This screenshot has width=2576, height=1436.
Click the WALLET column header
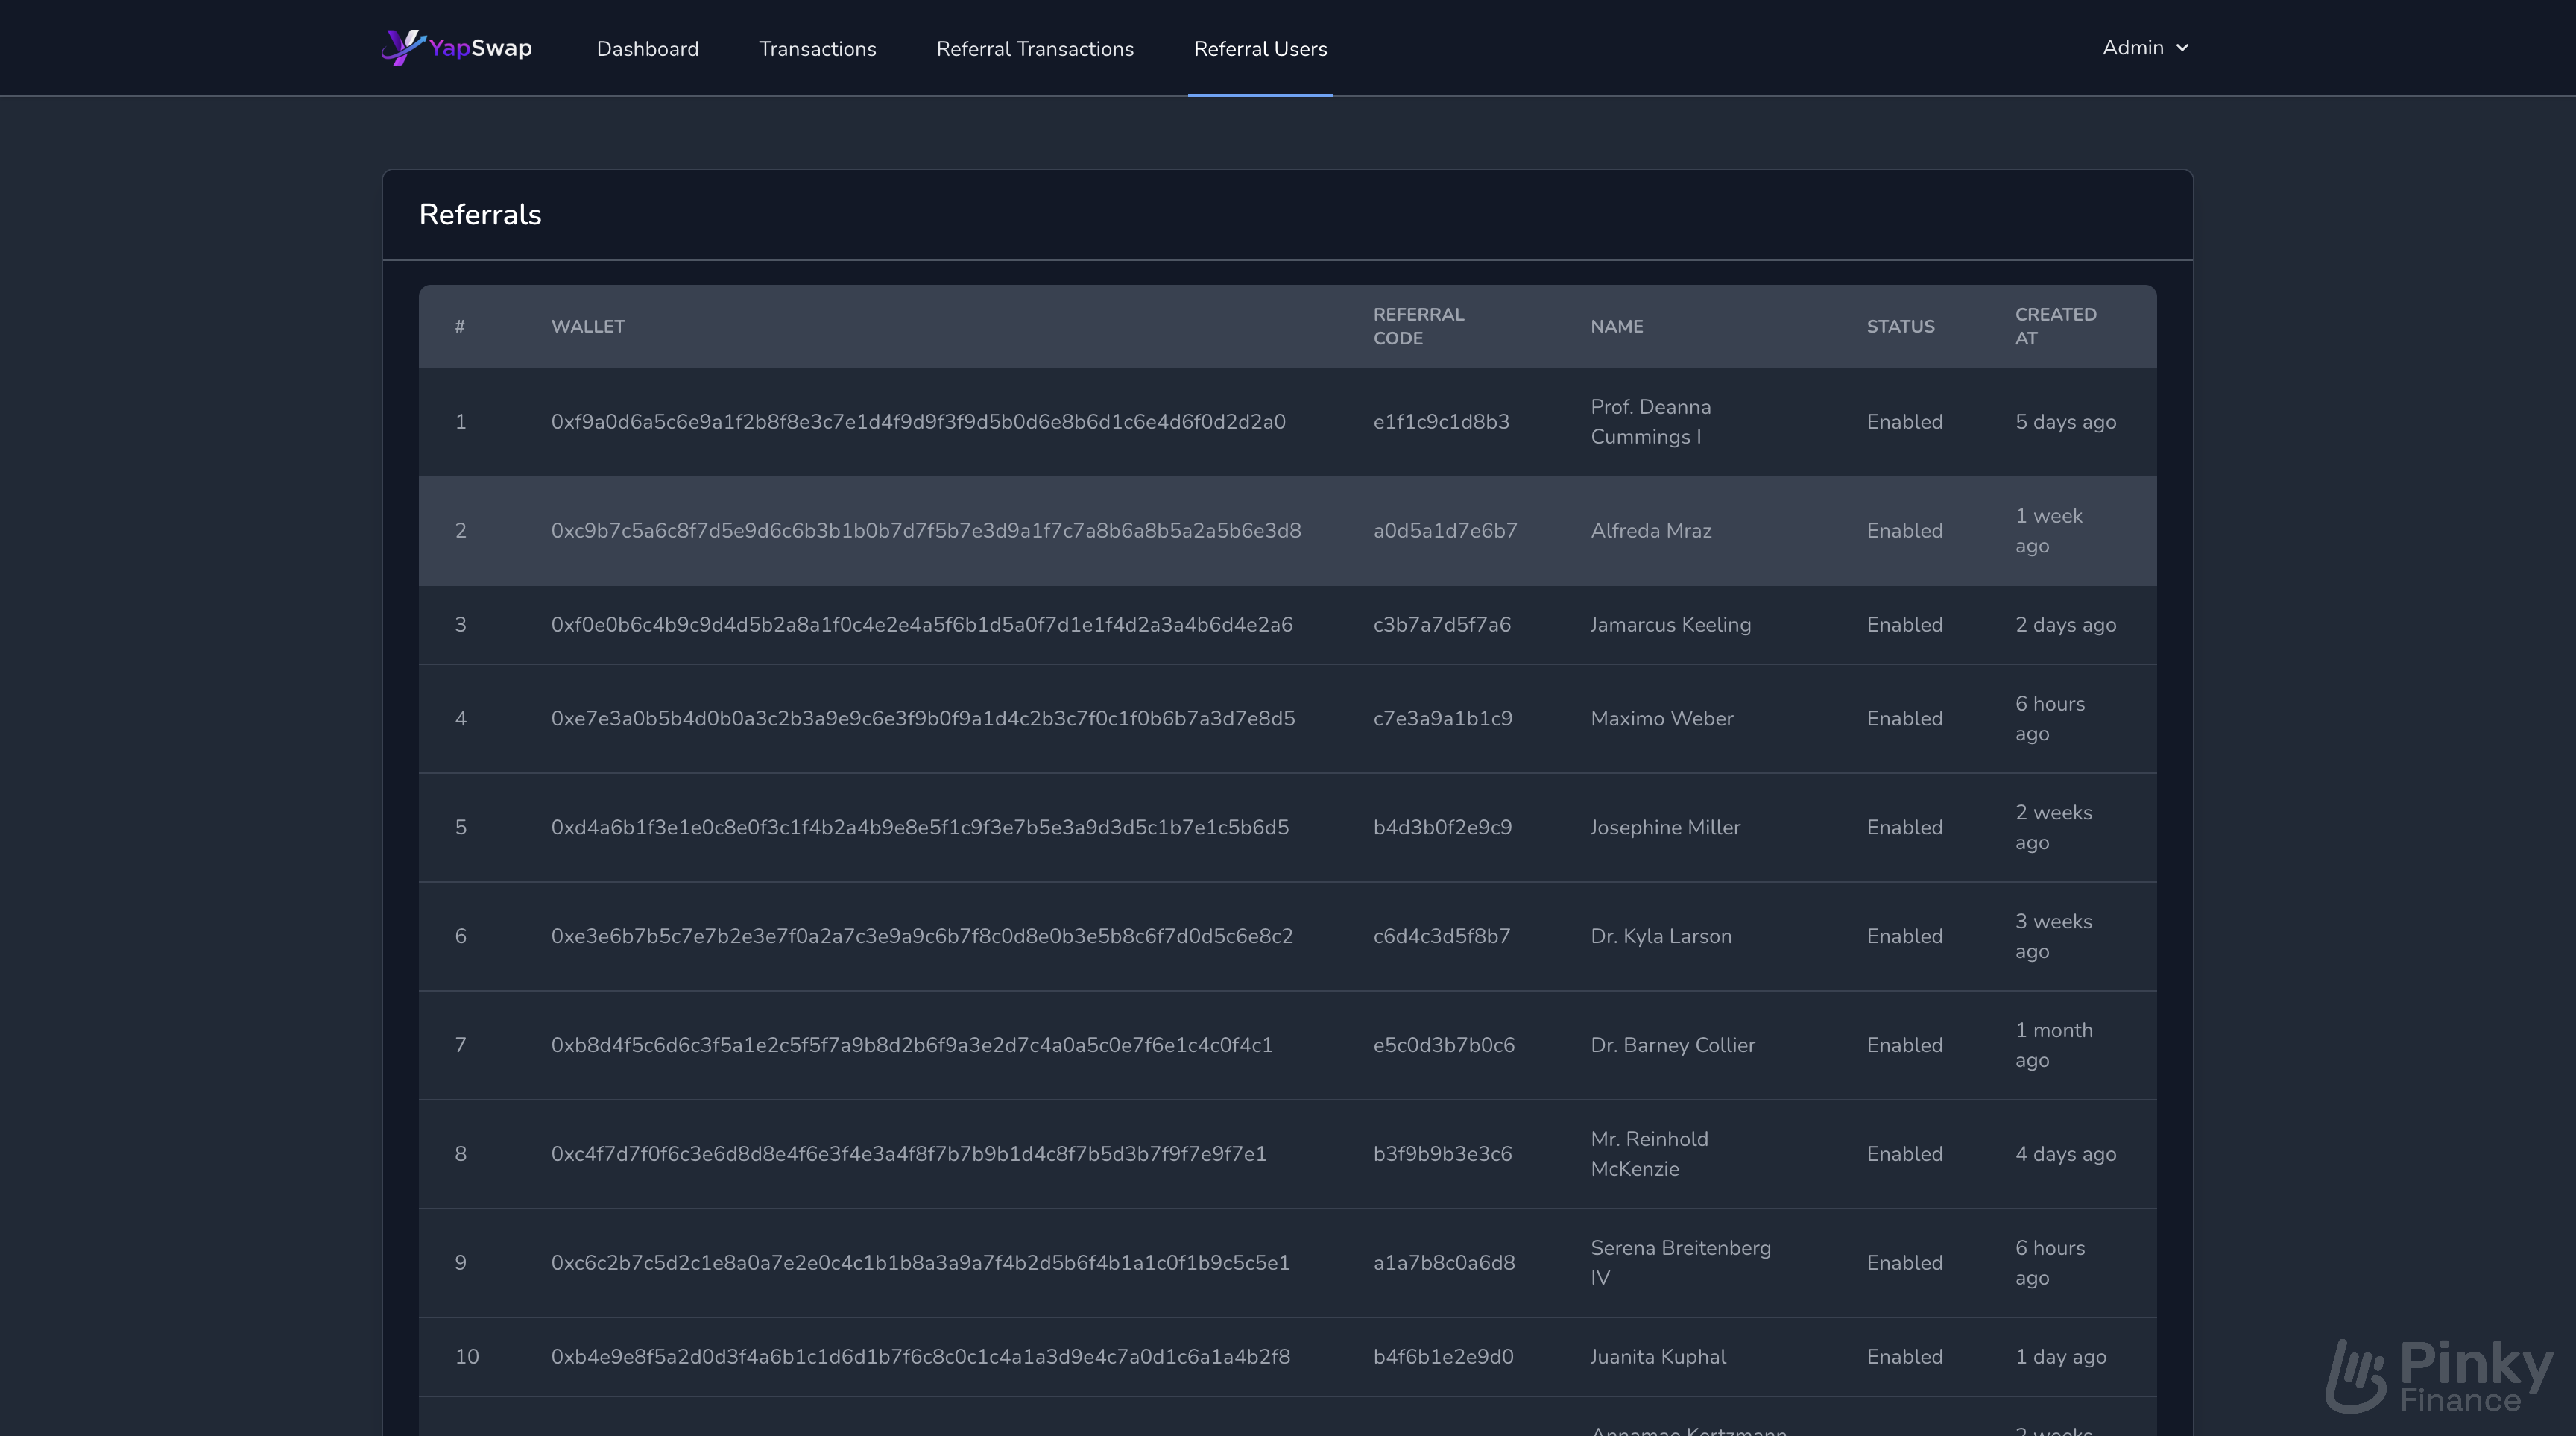pos(588,326)
